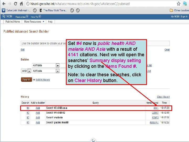Viewport: 189px width, 142px height.
Task: Click the extension icon beside the bookmark star
Action: [185, 4]
